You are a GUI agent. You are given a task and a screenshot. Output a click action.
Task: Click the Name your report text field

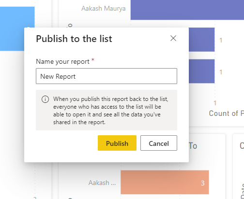[x=107, y=76]
